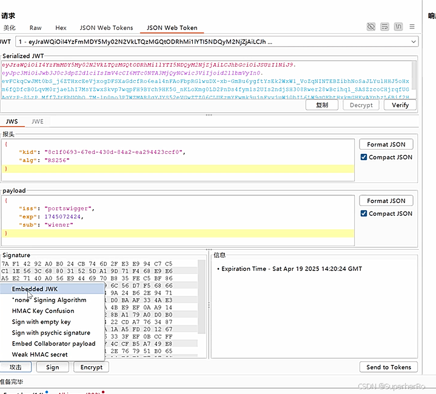Toggle Compact JSON checkbox for header
This screenshot has width=436, height=394.
pos(363,157)
